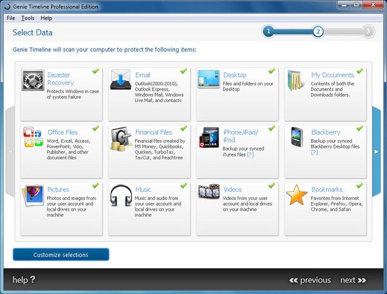Uncheck the iPhone/iPad/iPod checkmark
Screen dimensions: 387x294
[x=272, y=128]
